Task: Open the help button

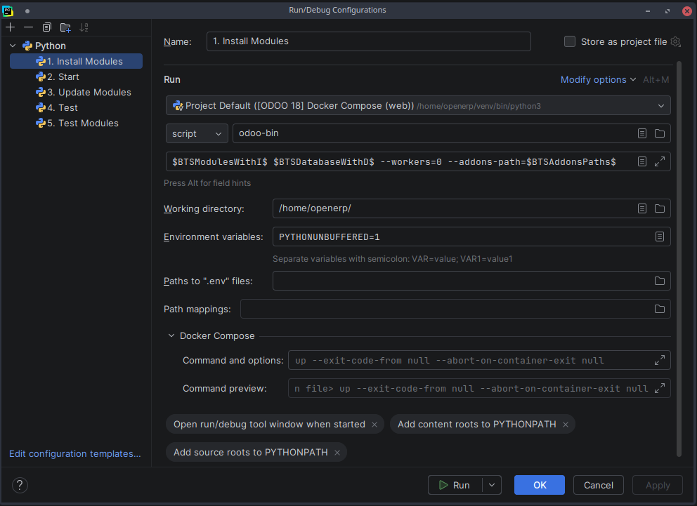Action: [x=20, y=485]
